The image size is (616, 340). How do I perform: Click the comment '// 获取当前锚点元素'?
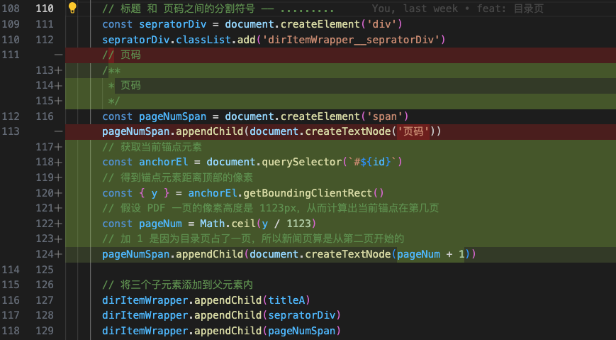point(152,147)
